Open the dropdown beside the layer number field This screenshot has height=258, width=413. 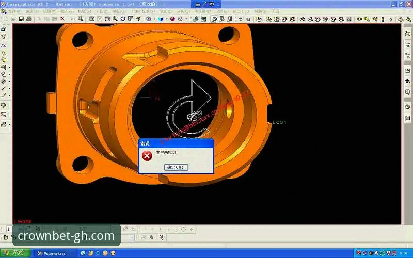click(x=20, y=229)
